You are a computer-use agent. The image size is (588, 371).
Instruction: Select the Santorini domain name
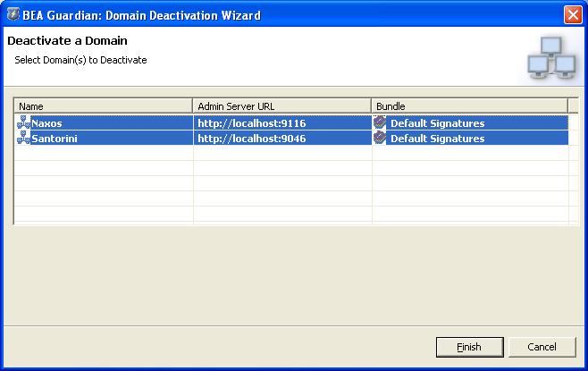click(x=55, y=139)
